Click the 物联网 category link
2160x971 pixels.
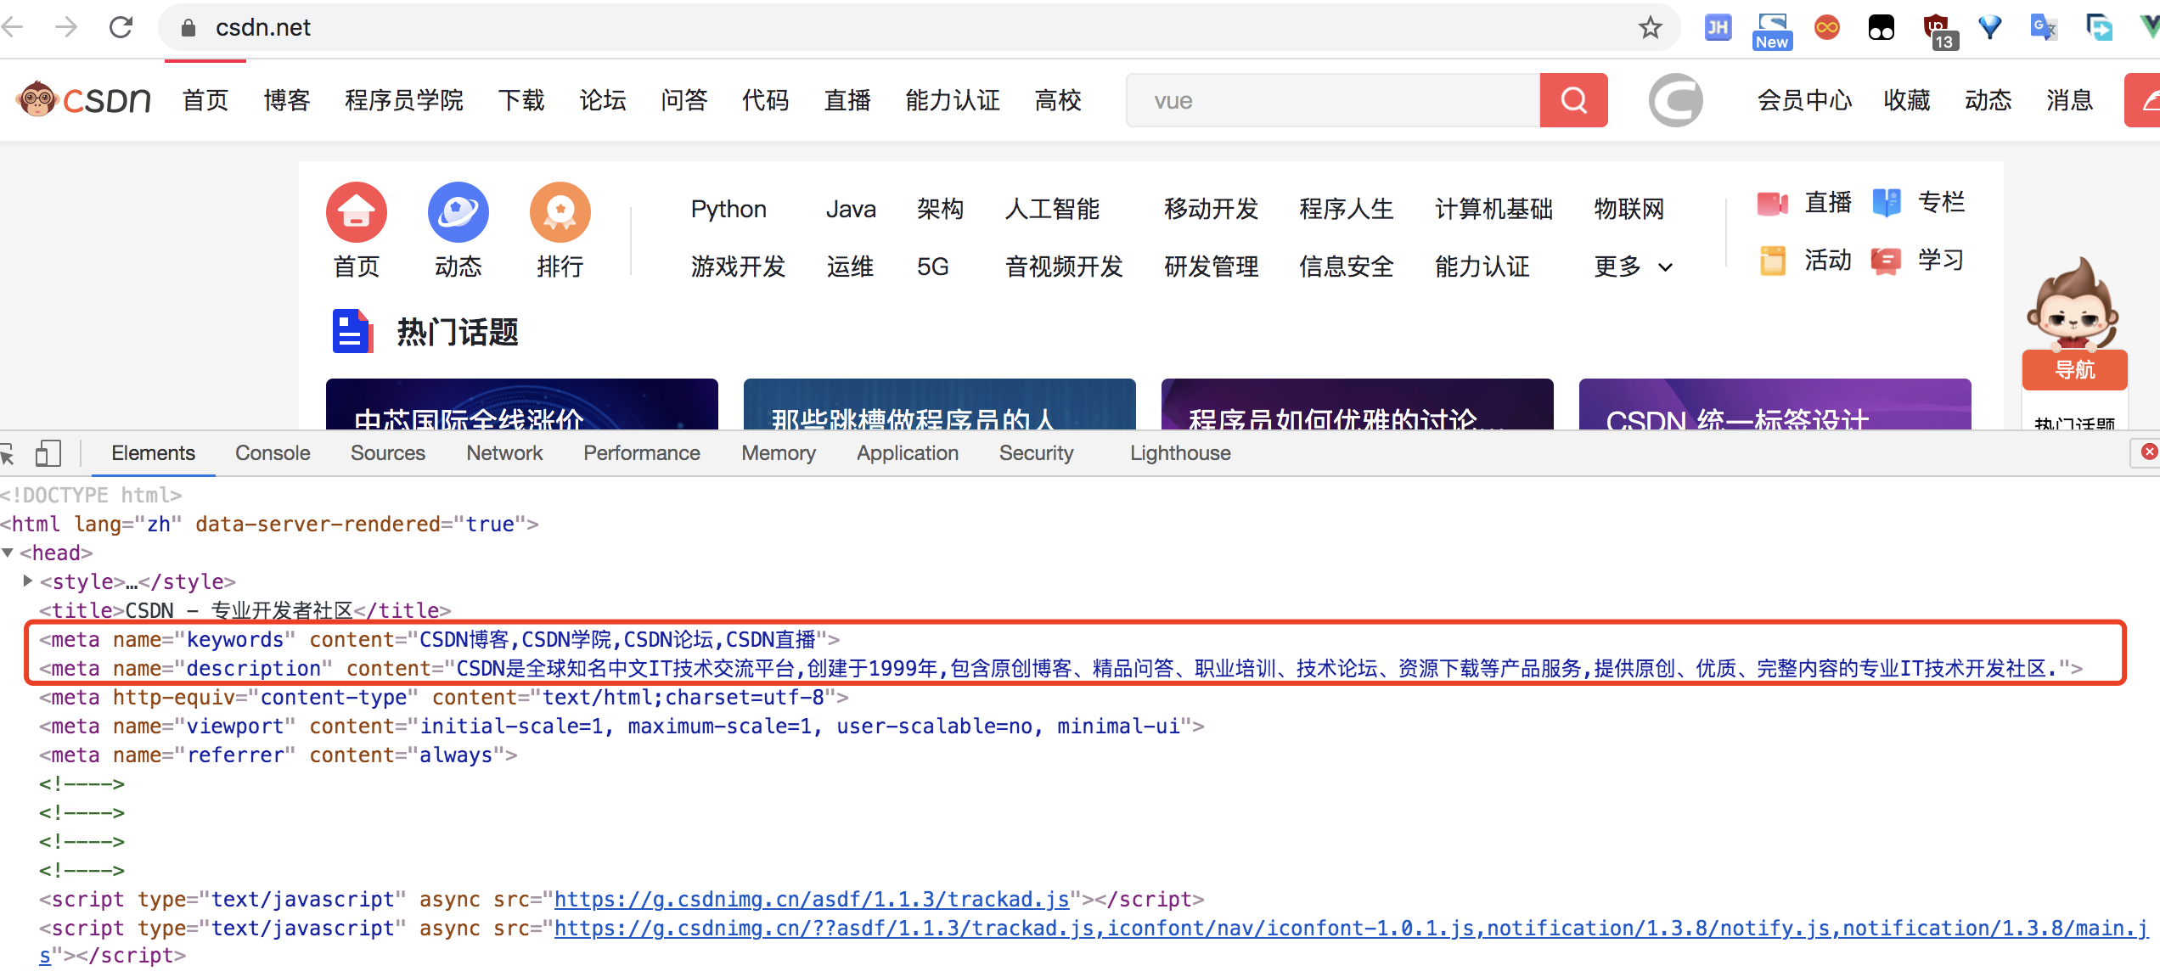click(1629, 209)
